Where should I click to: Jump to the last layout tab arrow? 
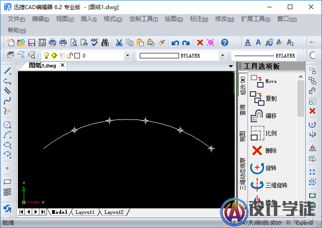tap(43, 212)
